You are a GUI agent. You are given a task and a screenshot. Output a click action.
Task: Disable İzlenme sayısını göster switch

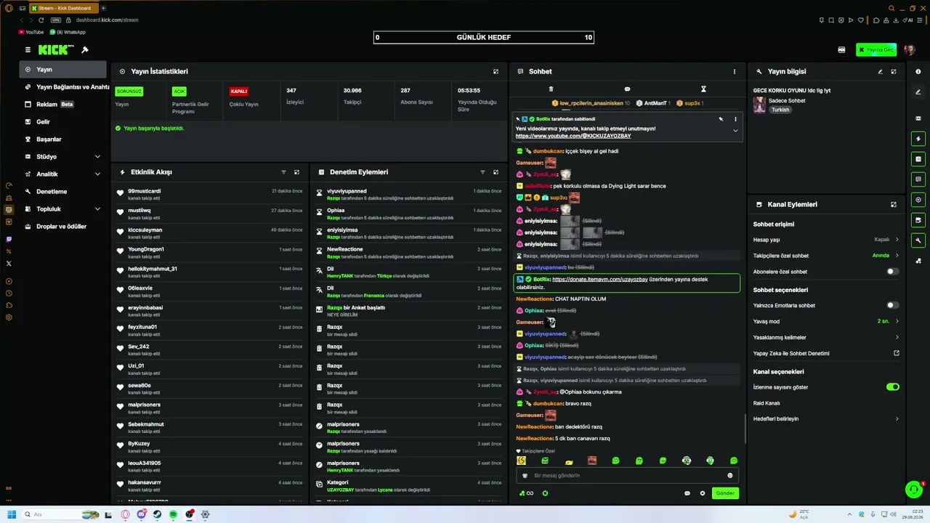[892, 387]
